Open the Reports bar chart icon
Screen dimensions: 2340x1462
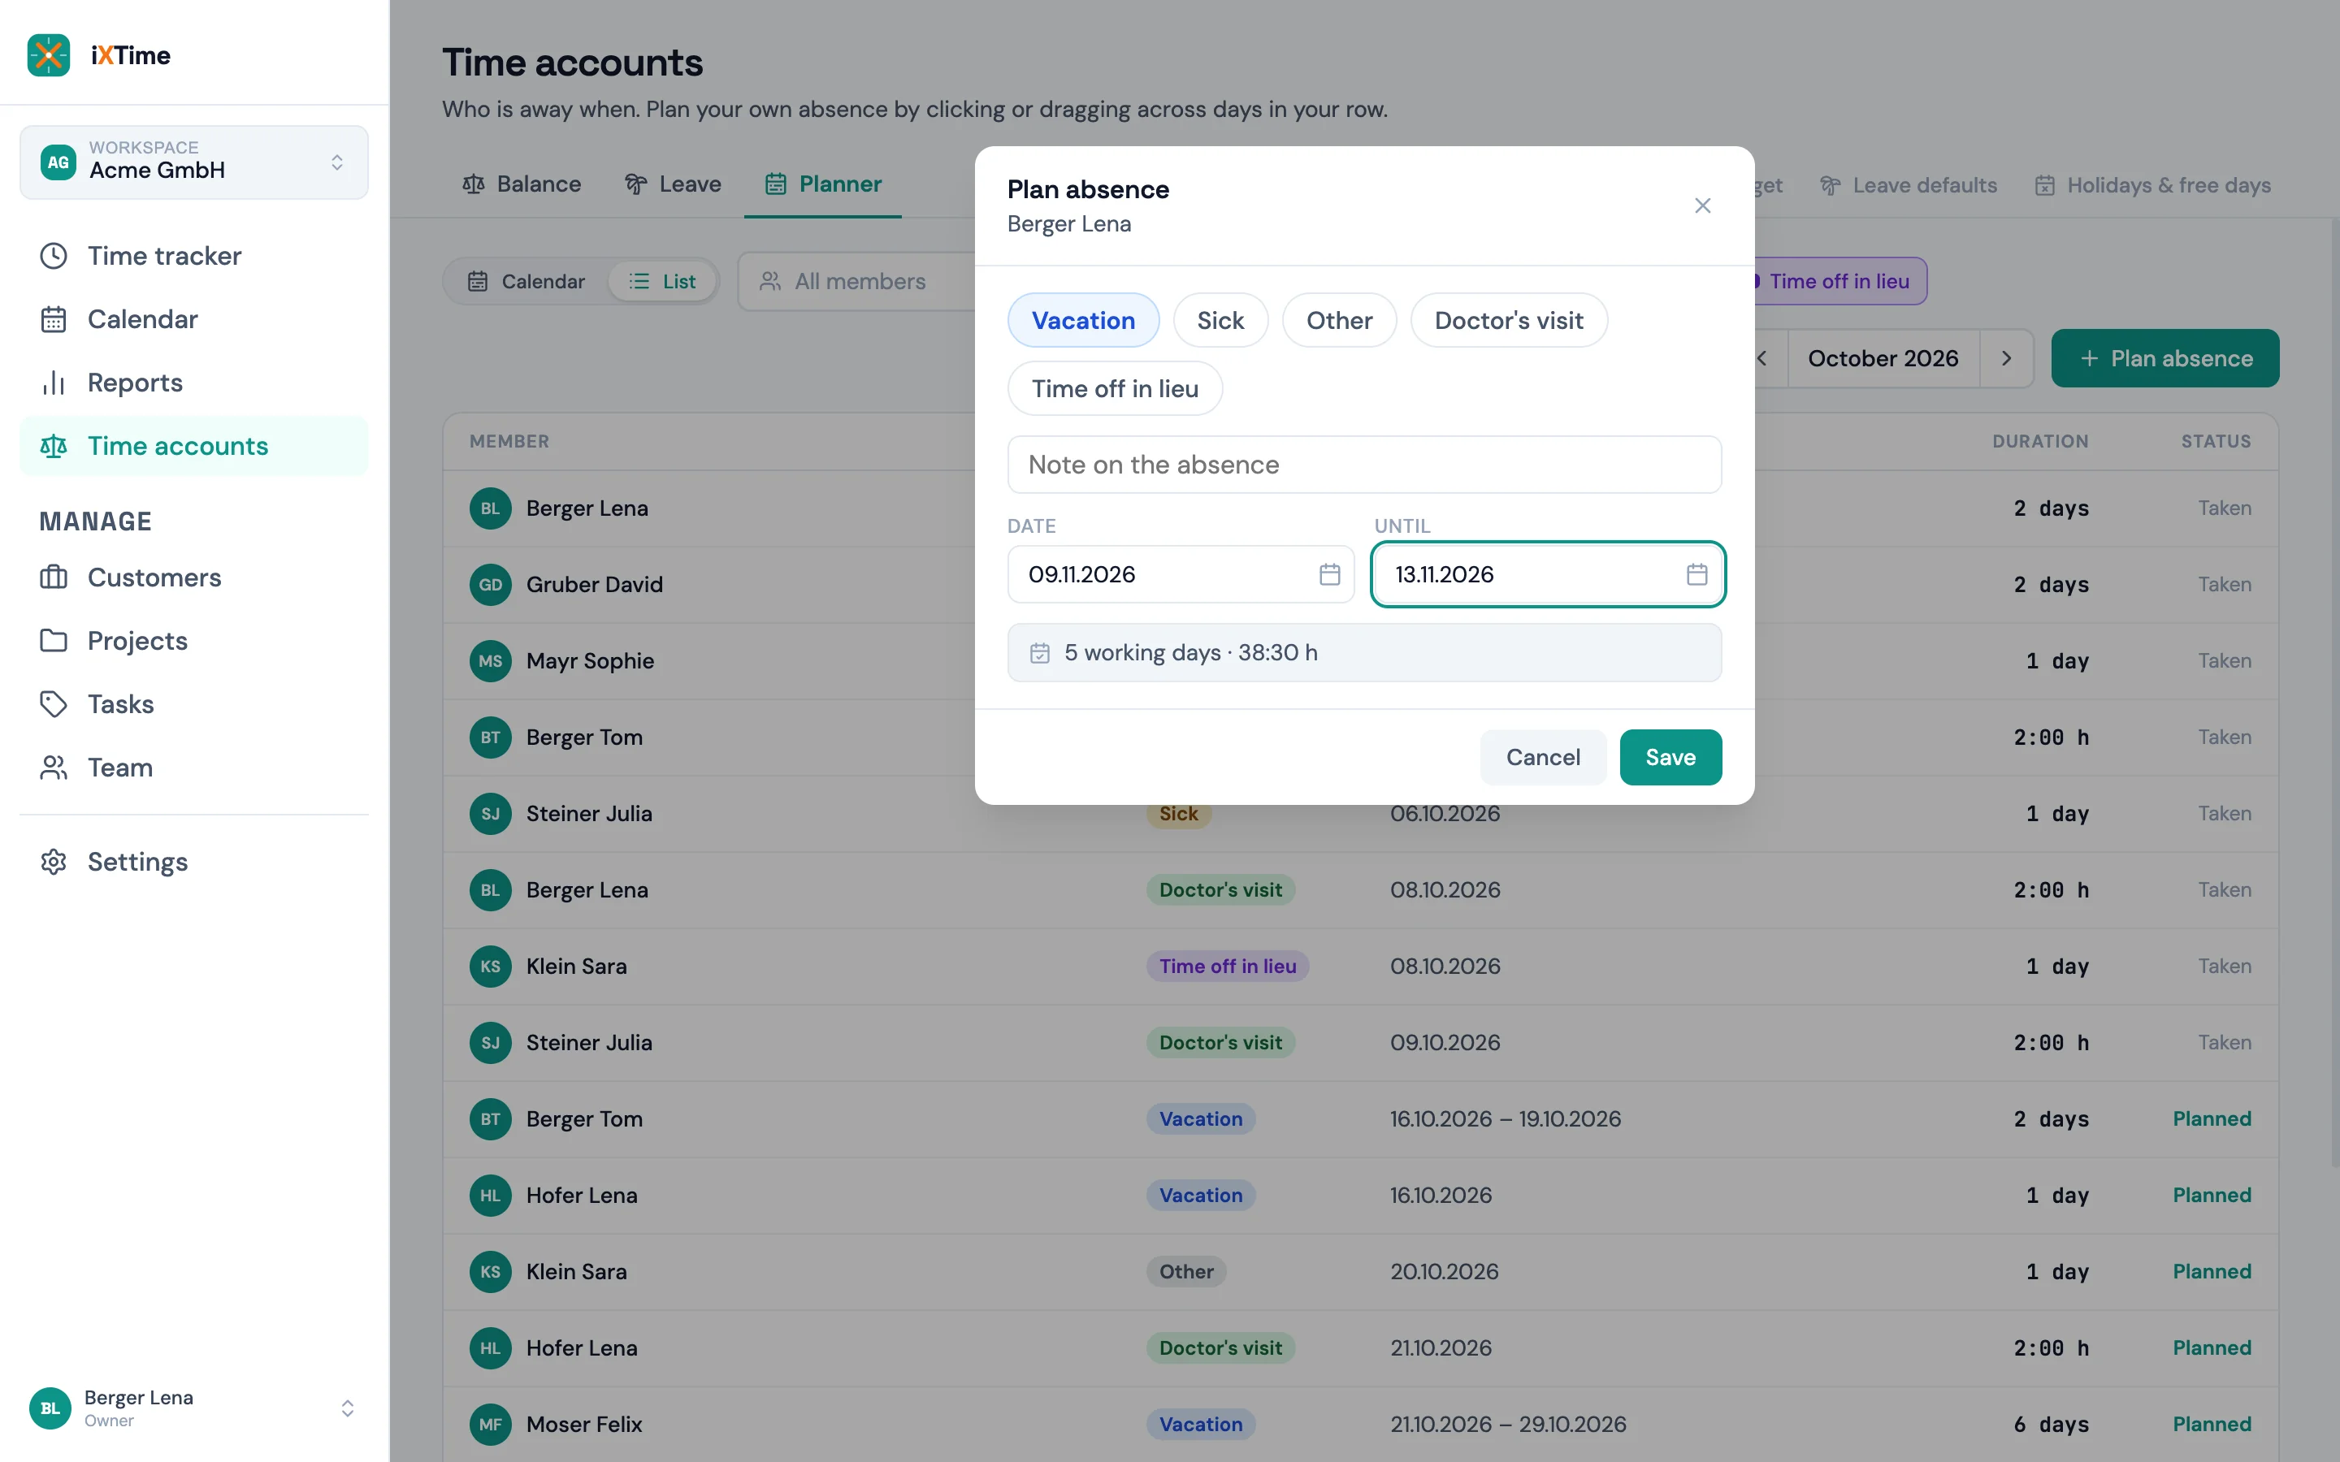53,383
